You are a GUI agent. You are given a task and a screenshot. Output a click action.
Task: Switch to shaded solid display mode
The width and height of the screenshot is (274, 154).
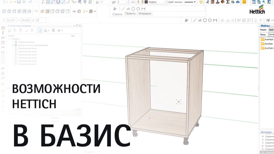[x=42, y=11]
